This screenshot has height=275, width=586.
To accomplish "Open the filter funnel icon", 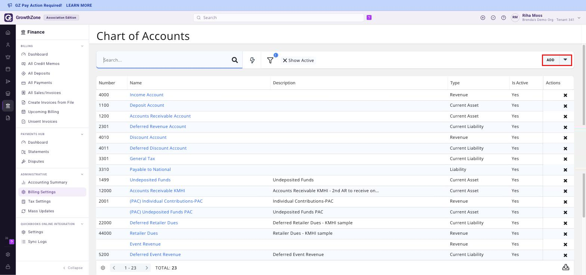I will [x=270, y=60].
